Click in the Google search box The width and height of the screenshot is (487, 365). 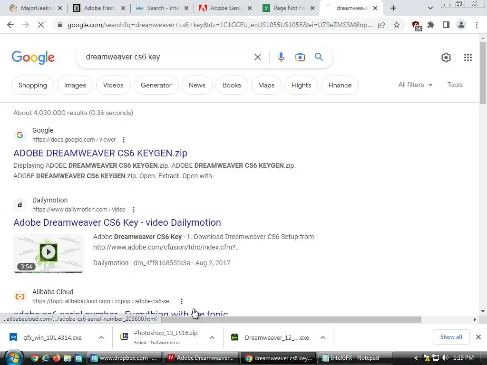pyautogui.click(x=168, y=57)
